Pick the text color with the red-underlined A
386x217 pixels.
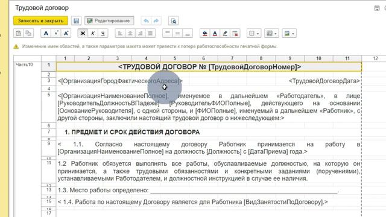click(215, 33)
